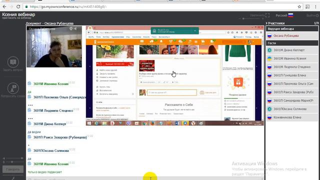Click the Увеличить fullscreen icon
320x180 pixels.
(x=267, y=15)
